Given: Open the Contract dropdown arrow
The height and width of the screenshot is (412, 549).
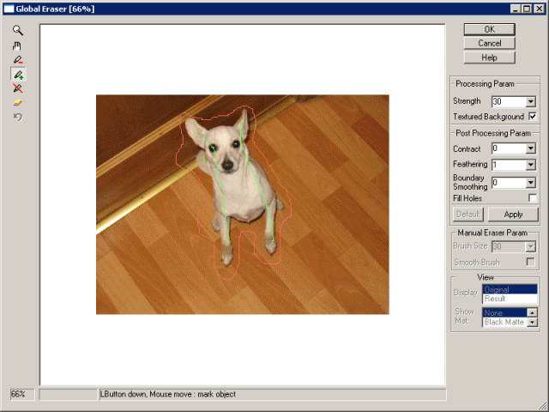Looking at the screenshot, I should tap(530, 148).
